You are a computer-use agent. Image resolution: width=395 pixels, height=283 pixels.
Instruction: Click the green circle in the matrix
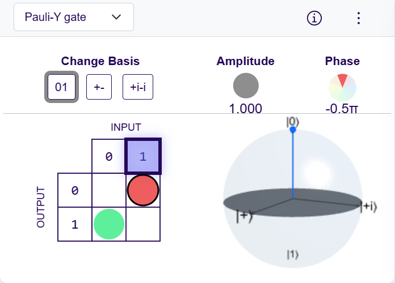coord(108,224)
